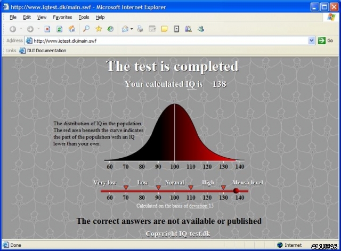Viewport: 341px width, 251px height.
Task: Go to Home page via house icon
Action: (x=72, y=29)
